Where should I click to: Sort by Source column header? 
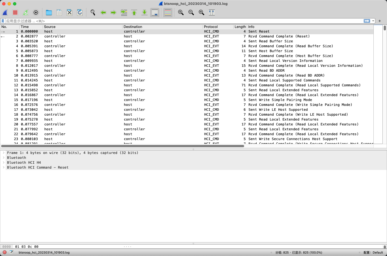click(x=83, y=27)
